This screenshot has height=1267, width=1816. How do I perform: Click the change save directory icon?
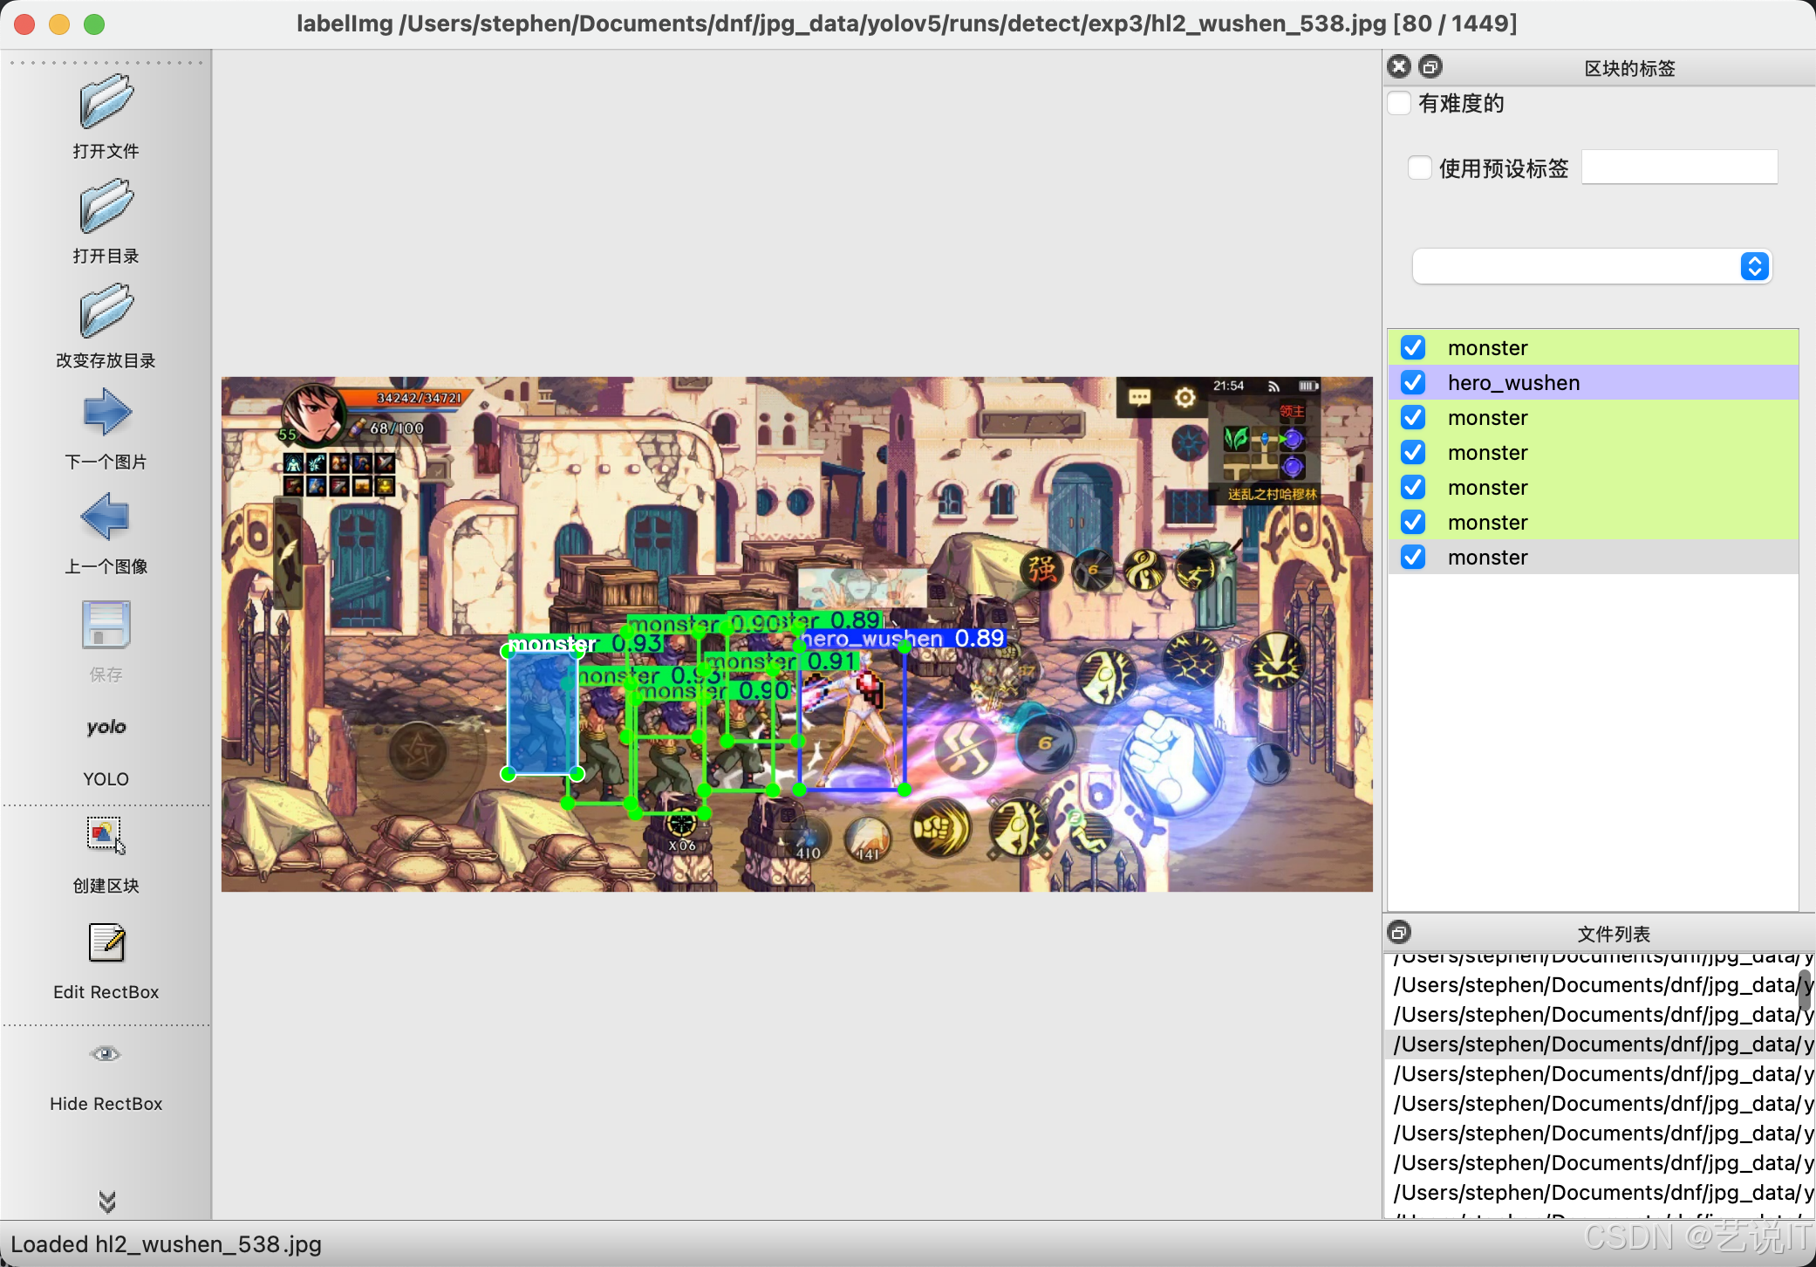[106, 312]
